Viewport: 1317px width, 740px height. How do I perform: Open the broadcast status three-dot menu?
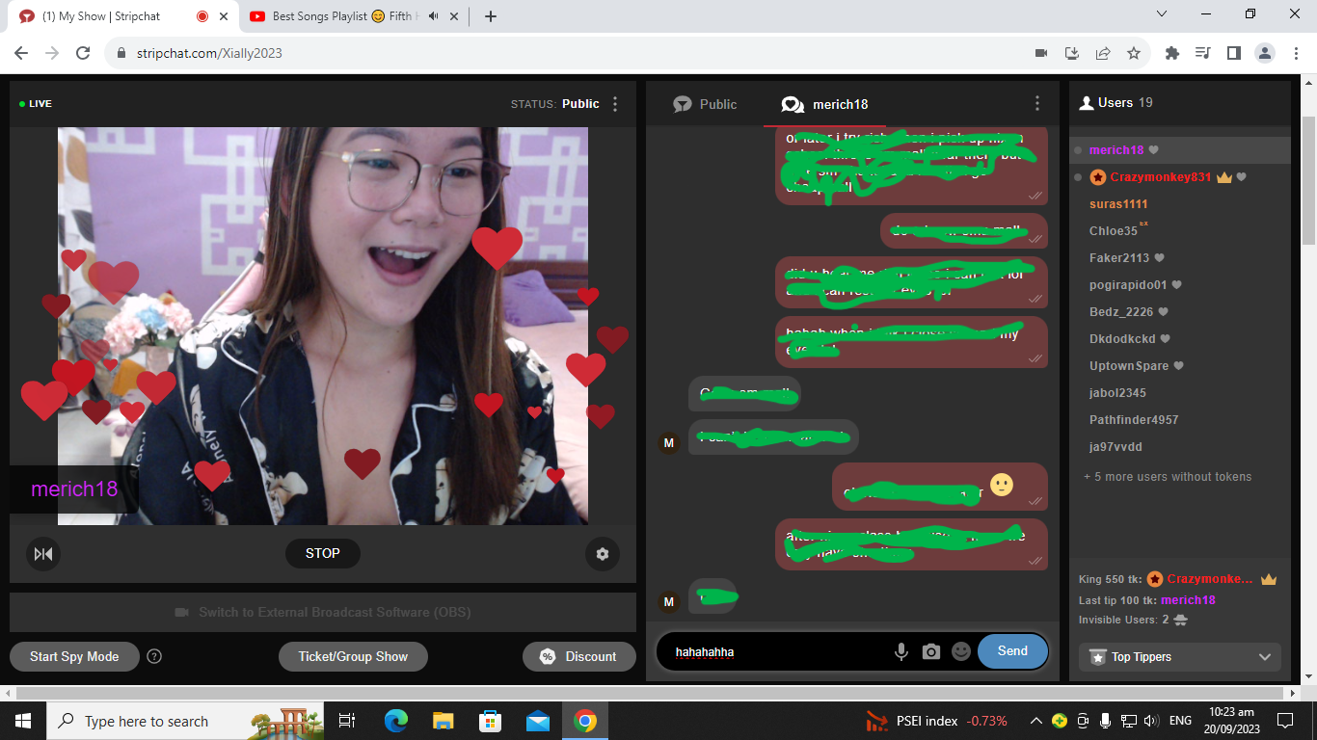pyautogui.click(x=616, y=104)
